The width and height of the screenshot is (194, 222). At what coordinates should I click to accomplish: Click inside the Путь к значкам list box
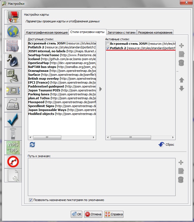[x=102, y=177]
